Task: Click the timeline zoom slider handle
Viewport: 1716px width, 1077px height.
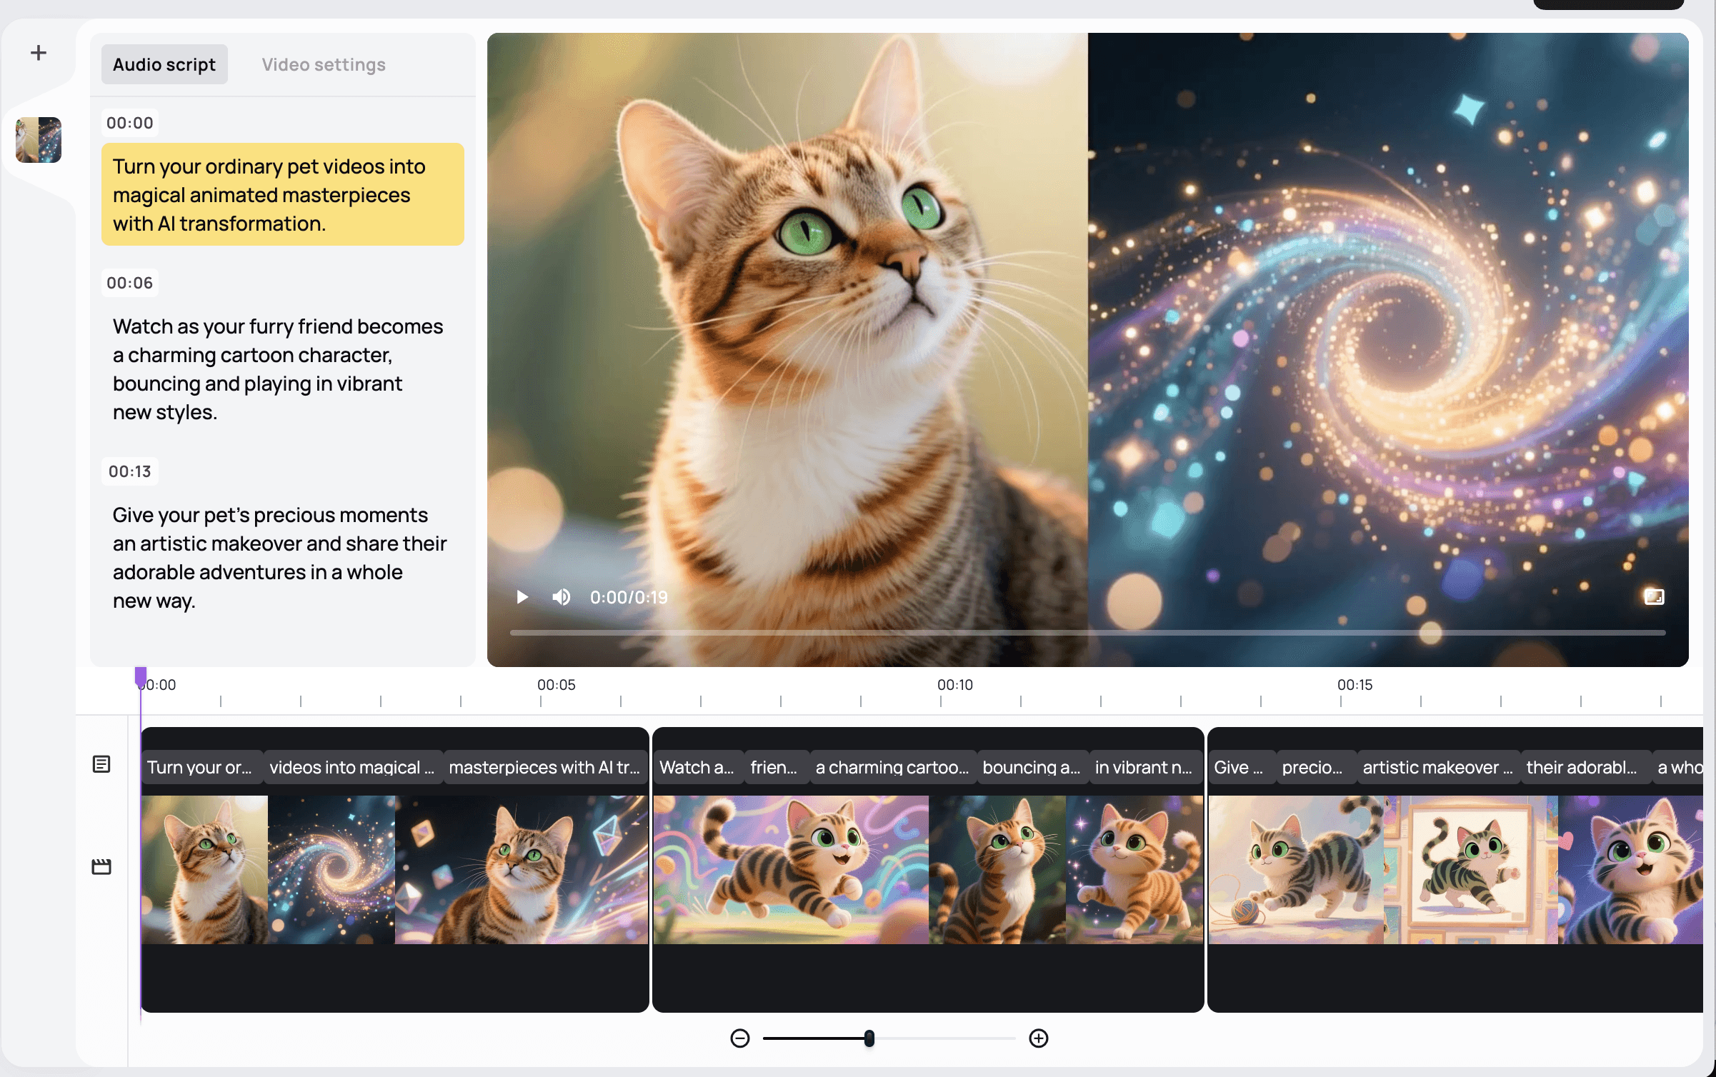Action: 869,1038
